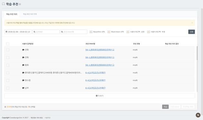Click the 휴대폰신용카드결제라고4400원 sentence text

click(x=53, y=73)
